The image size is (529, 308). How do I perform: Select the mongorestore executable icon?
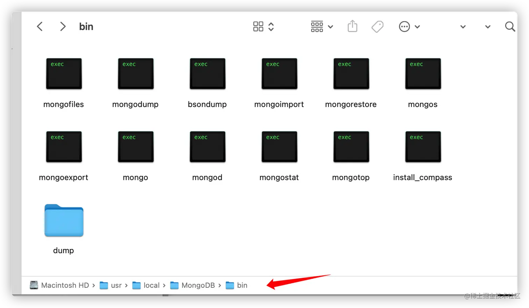click(351, 74)
